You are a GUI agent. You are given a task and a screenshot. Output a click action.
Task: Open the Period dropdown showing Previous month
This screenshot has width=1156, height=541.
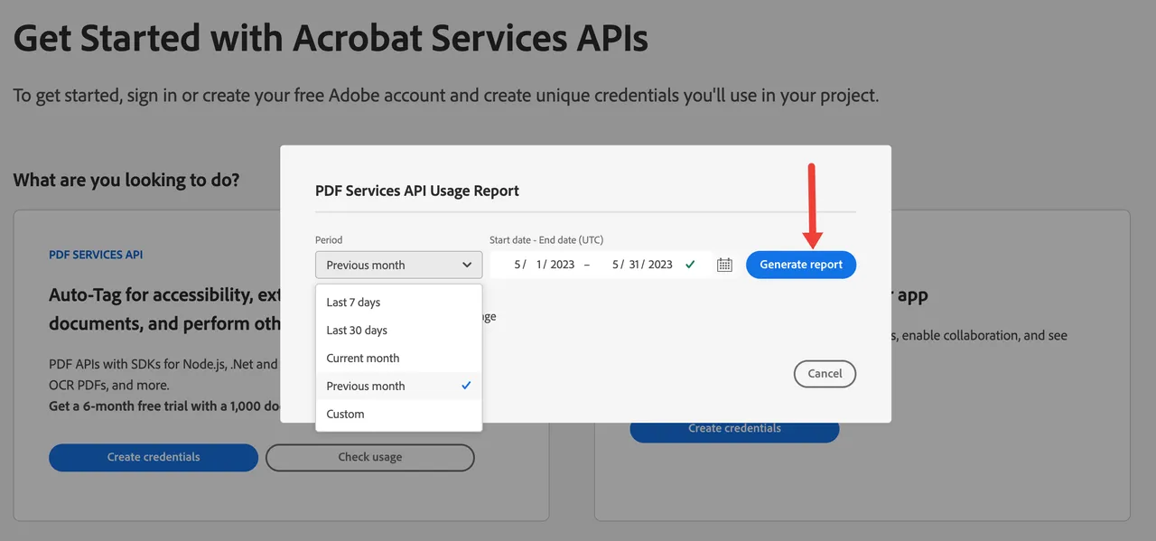(x=399, y=265)
